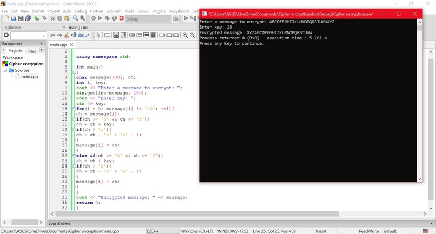Start the debugger with the debug play icon

point(186,18)
